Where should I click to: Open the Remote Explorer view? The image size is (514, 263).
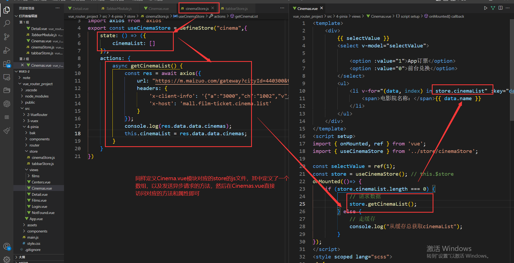click(x=7, y=77)
